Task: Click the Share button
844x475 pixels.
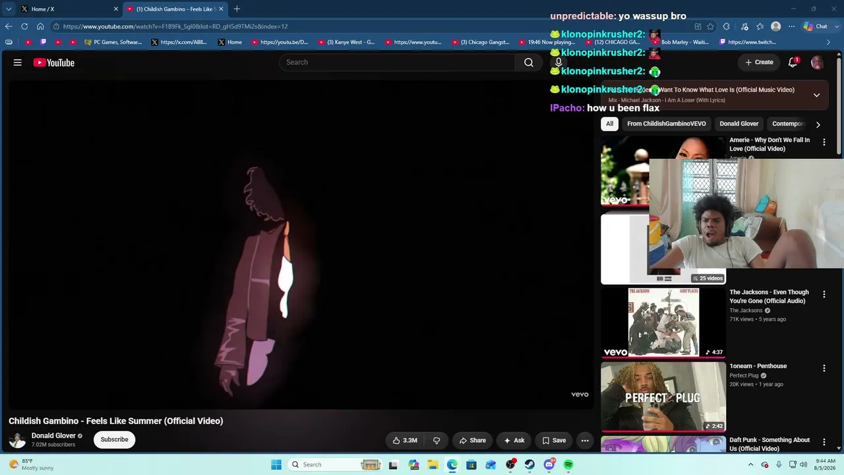Action: coord(472,440)
